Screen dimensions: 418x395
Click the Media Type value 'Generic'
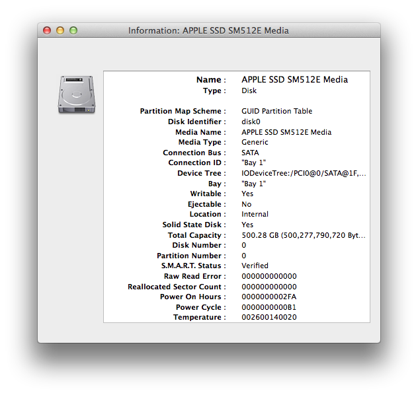point(255,142)
